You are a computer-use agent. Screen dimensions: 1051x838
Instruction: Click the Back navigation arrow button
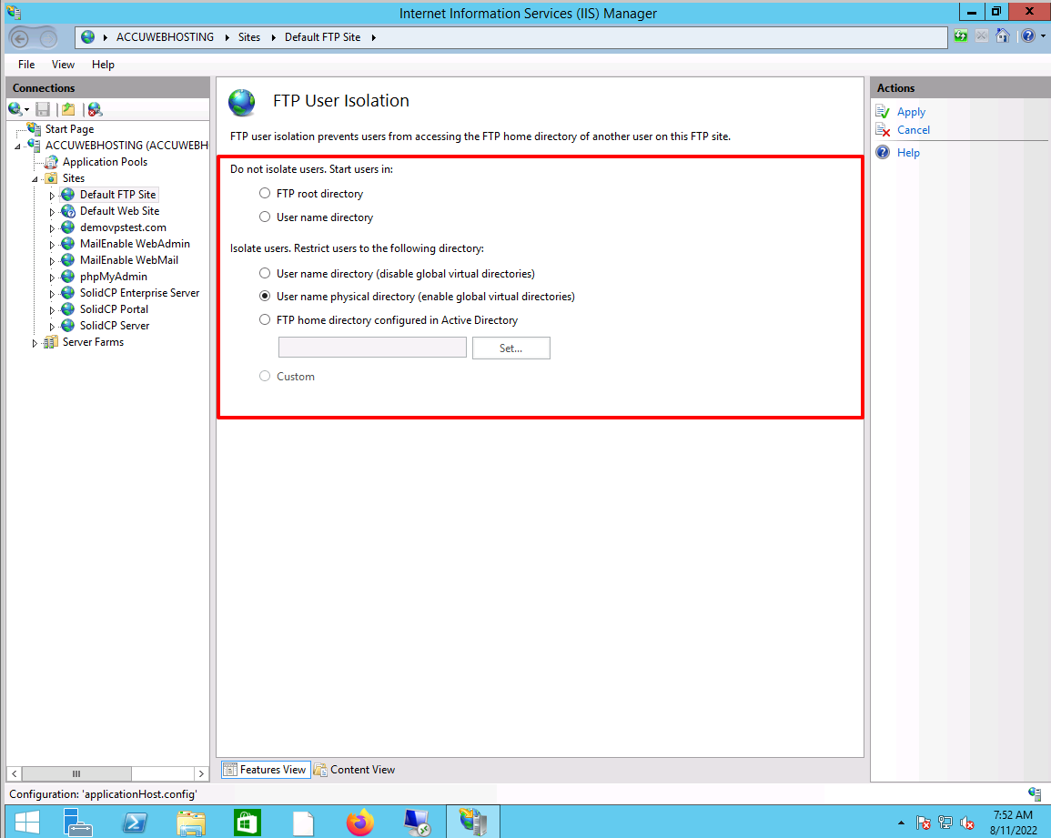click(x=19, y=38)
